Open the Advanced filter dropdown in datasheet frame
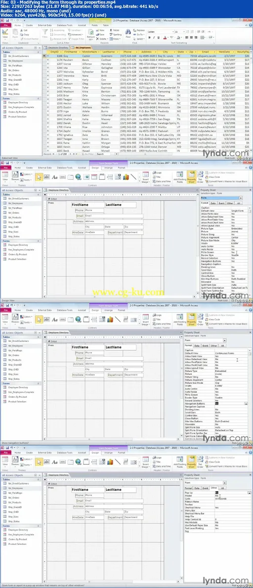 click(x=77, y=34)
